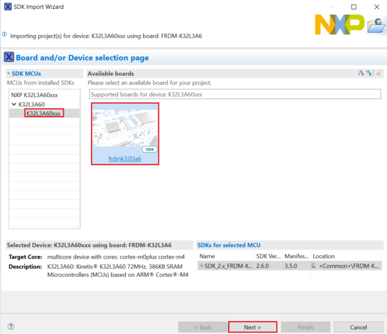Click the 'MCUs from installed SDKs' label

tap(40, 83)
